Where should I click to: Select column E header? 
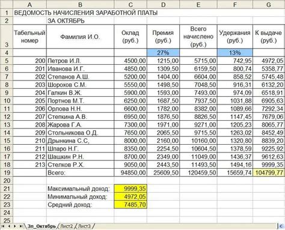pyautogui.click(x=198, y=4)
